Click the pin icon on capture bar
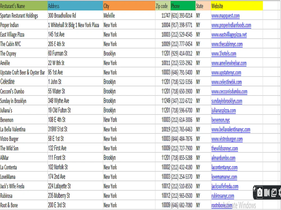Image resolution: width=281 pixels, height=210 pixels. click(254, 189)
